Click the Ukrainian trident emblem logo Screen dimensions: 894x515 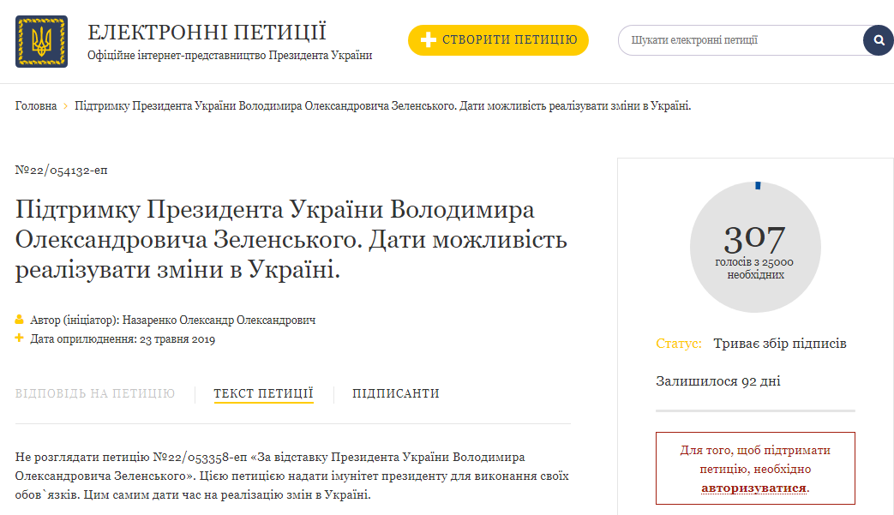pyautogui.click(x=41, y=41)
